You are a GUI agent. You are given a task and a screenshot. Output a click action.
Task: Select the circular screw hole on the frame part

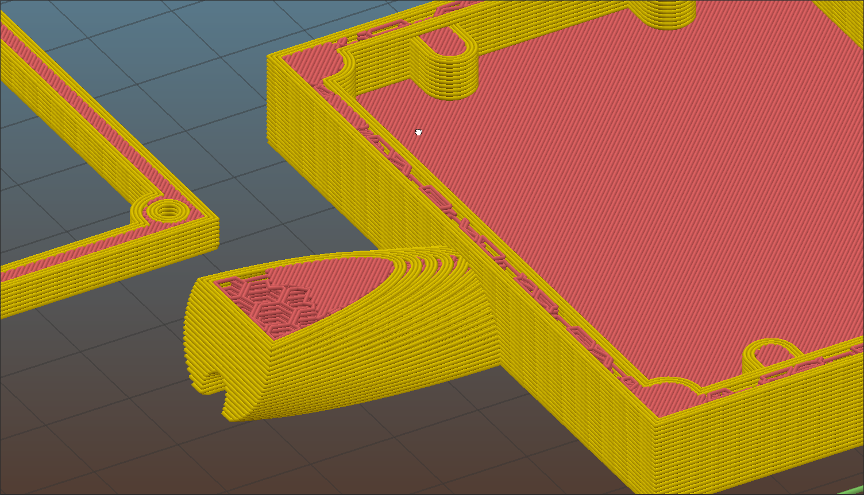click(x=167, y=212)
